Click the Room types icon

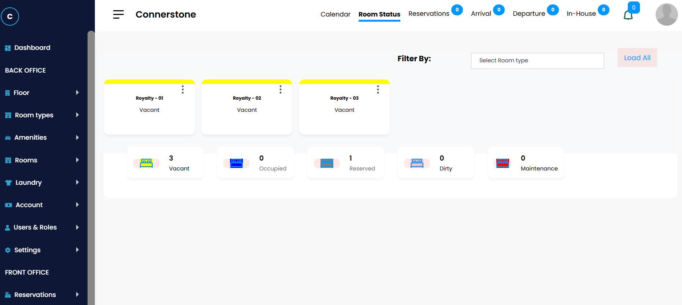coord(8,115)
